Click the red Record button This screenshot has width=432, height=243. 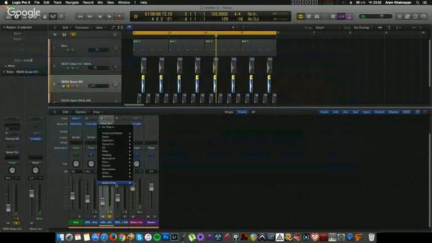point(119,16)
